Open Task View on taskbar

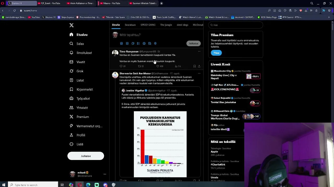click(x=62, y=185)
